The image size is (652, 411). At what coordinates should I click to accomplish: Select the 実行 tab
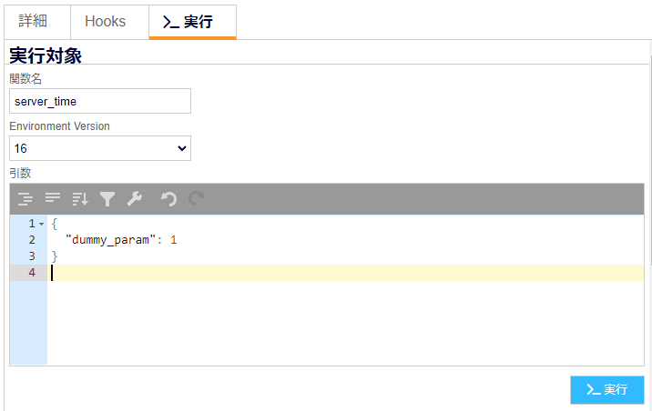pos(192,22)
